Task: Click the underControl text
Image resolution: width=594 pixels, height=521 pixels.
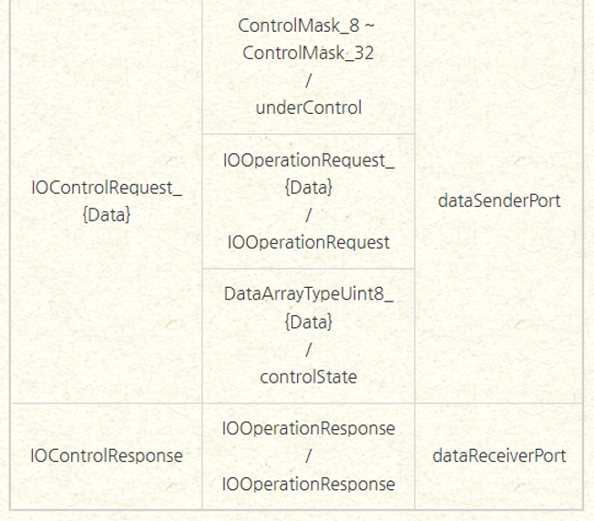Action: click(x=308, y=107)
